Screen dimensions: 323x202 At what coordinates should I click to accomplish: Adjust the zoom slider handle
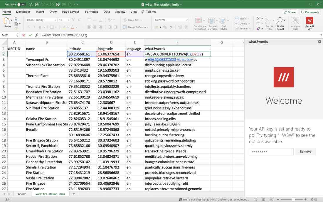point(293,199)
